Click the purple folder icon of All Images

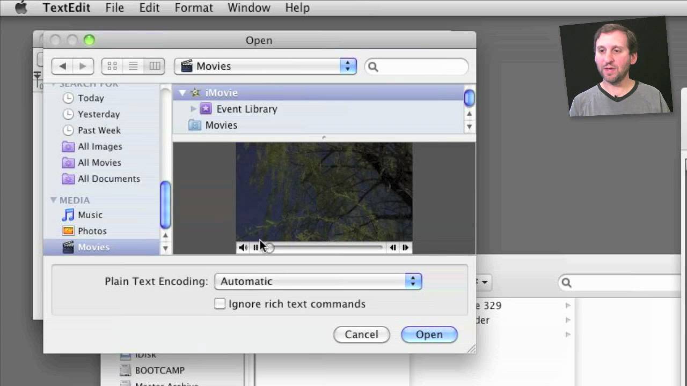(68, 146)
